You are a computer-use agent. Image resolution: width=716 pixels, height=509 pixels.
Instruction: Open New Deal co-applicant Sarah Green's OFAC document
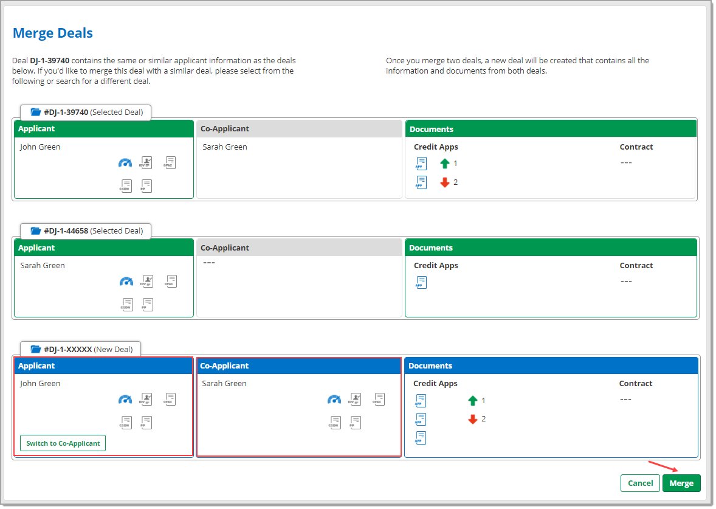click(379, 400)
